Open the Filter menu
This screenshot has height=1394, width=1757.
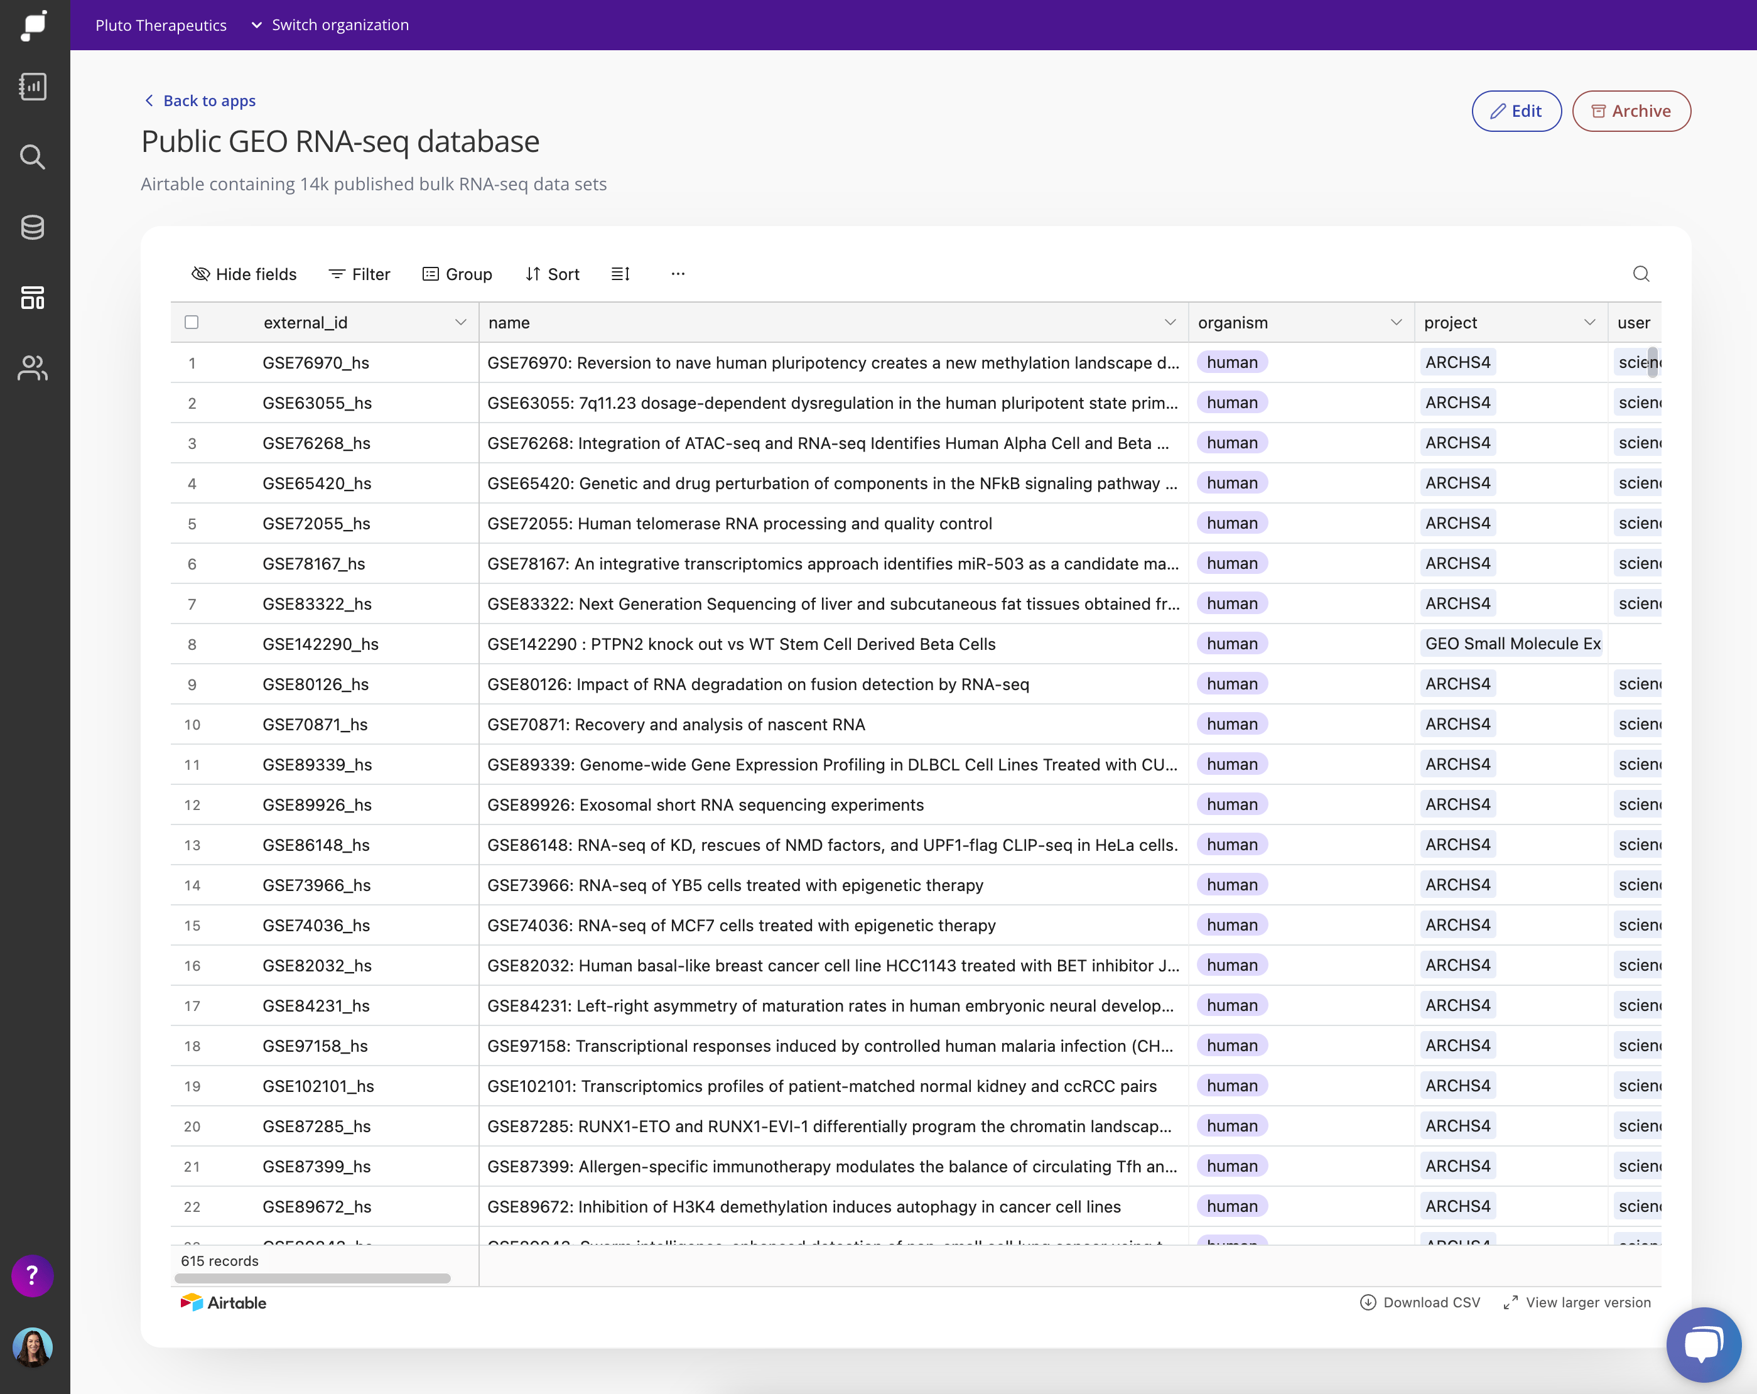pos(359,274)
